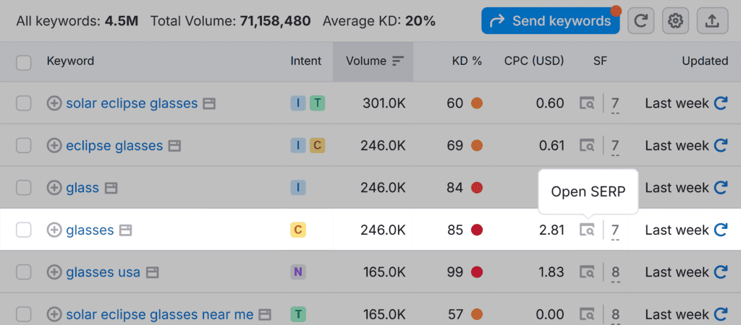
Task: Click SERP features count in glasses row
Action: 615,230
